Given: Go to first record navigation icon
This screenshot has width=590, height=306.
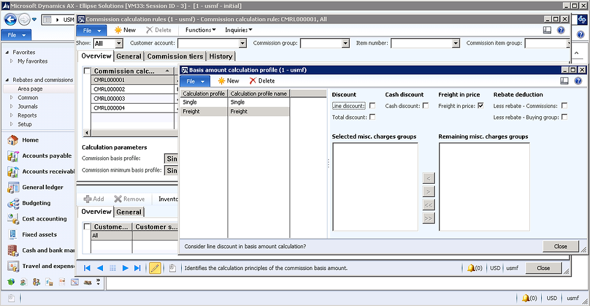Looking at the screenshot, I should (87, 268).
